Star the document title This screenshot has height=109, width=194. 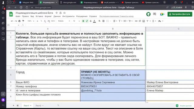[57, 13]
